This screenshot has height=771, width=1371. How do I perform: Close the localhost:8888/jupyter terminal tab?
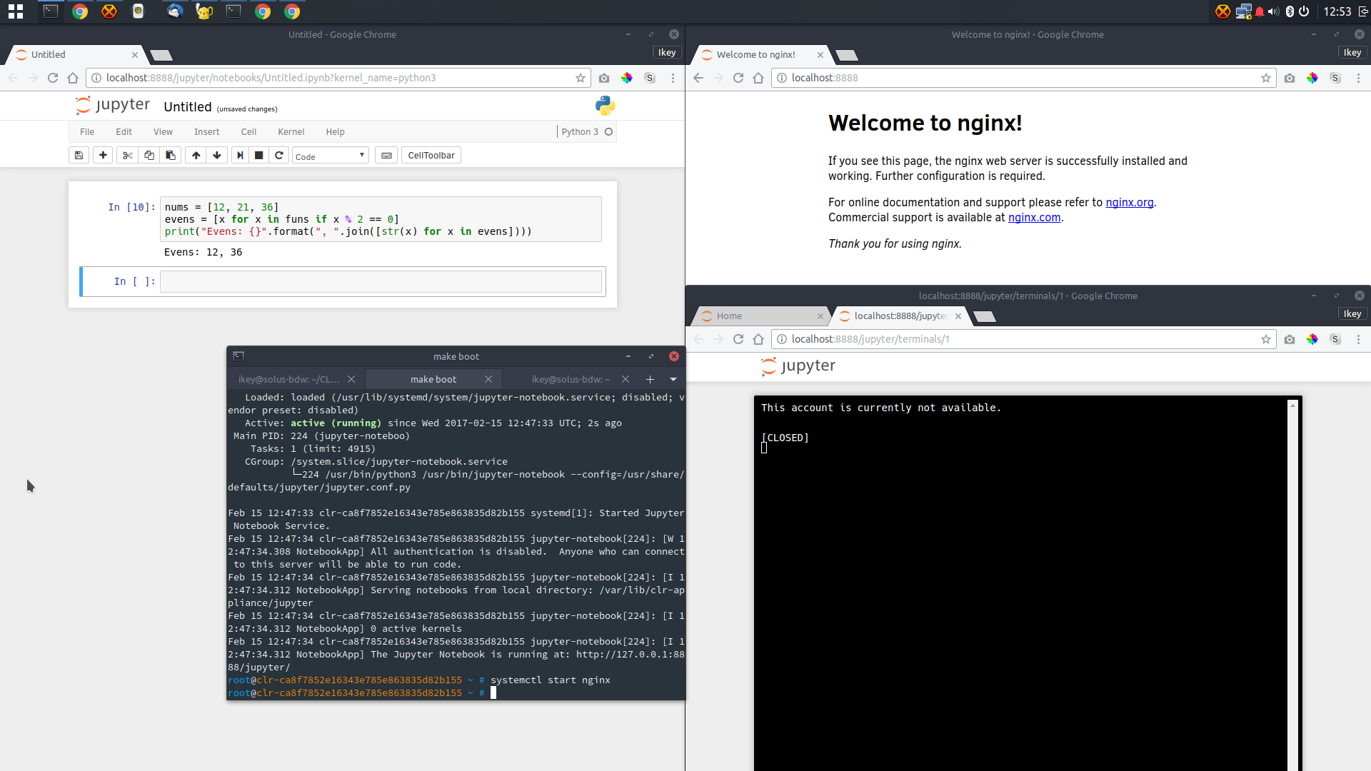pyautogui.click(x=958, y=316)
